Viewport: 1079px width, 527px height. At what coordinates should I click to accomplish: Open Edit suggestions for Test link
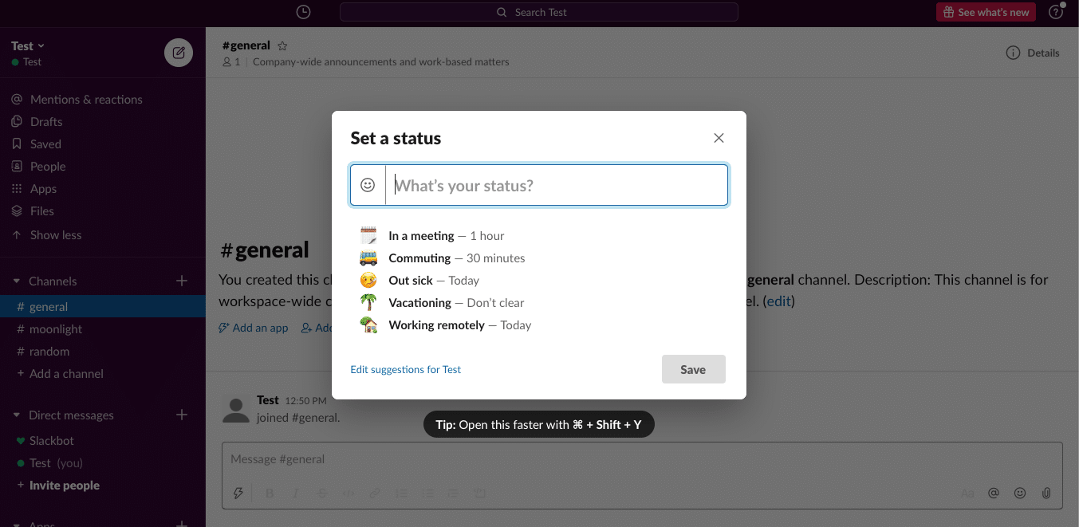[x=405, y=369]
